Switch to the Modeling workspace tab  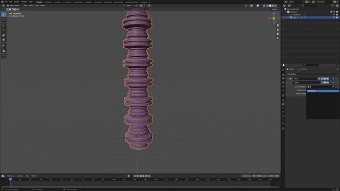(48, 2)
